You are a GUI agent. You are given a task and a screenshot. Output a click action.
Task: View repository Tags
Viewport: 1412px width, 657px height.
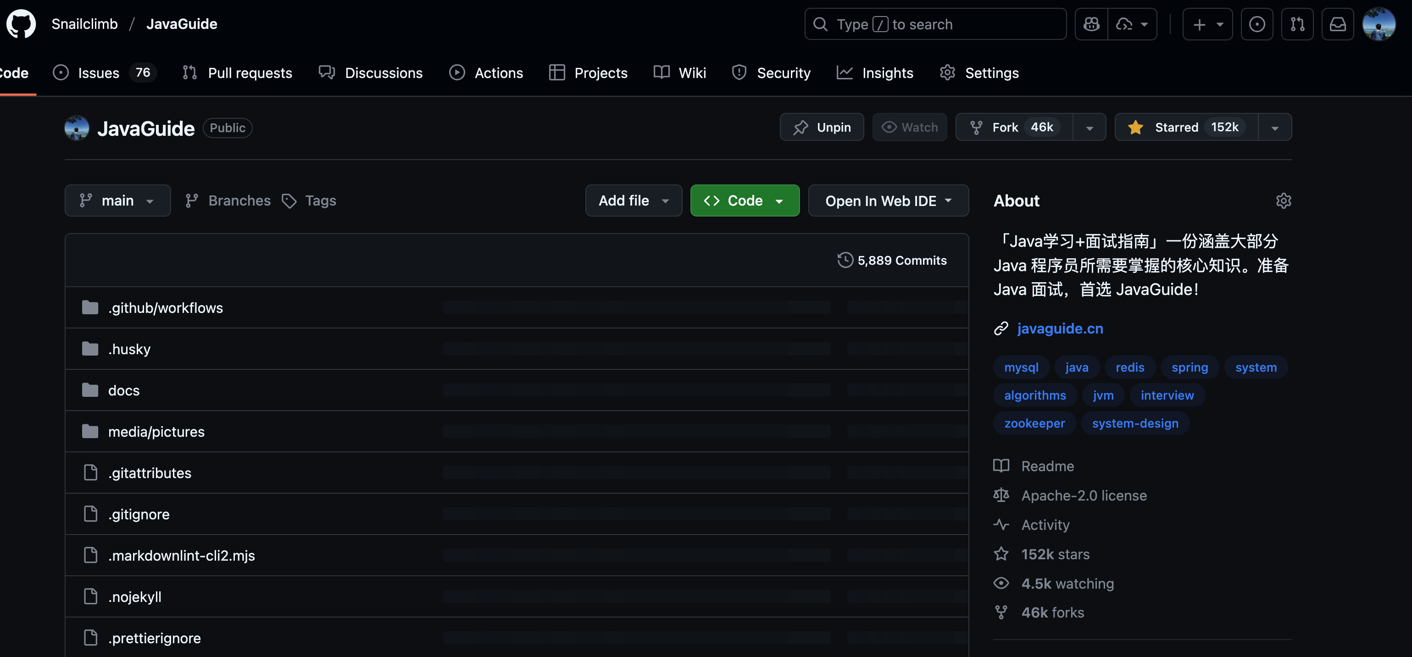(x=309, y=200)
